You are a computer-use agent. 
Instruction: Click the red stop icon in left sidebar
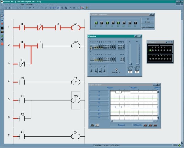point(2,44)
